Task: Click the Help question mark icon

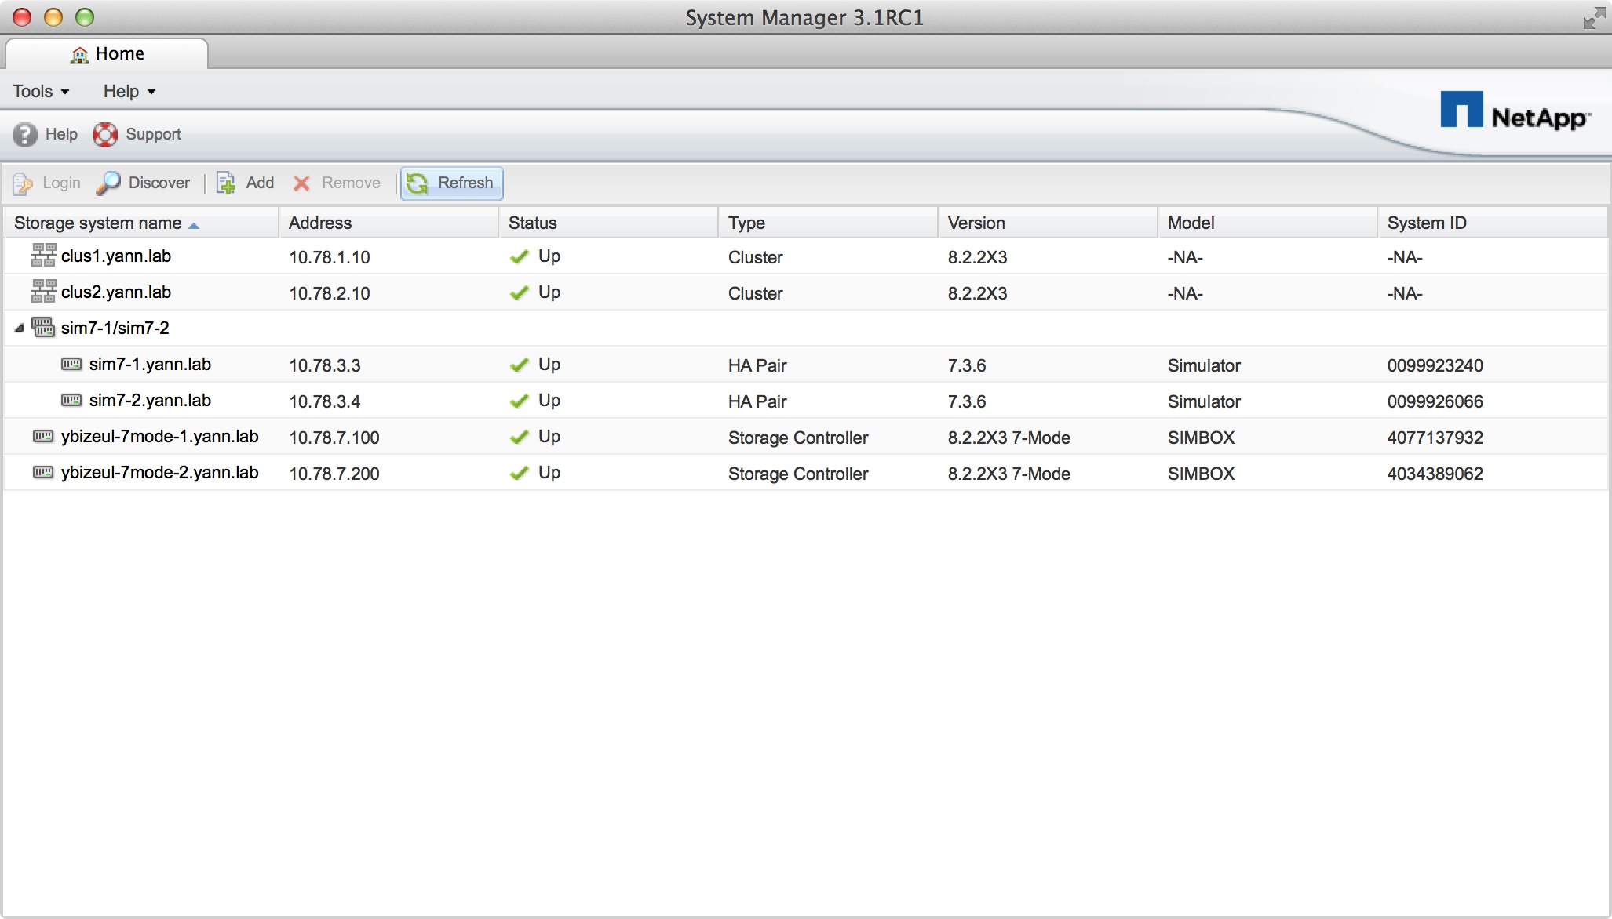Action: pos(21,134)
